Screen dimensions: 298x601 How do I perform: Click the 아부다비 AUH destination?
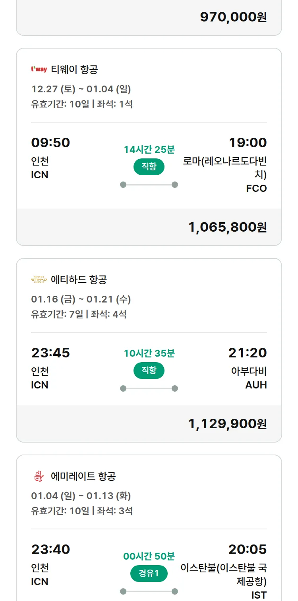coord(249,378)
